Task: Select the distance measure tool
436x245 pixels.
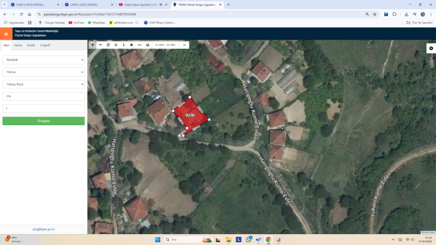Action: tap(140, 45)
